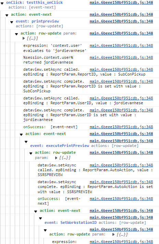Collapse the row-update action under SetWorkstationID

[45, 230]
